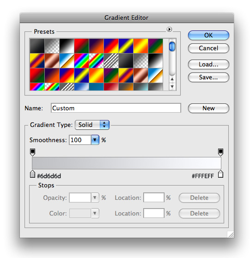This screenshot has height=258, width=250.
Task: Click the Location field in the Opacity row
Action: coord(154,198)
